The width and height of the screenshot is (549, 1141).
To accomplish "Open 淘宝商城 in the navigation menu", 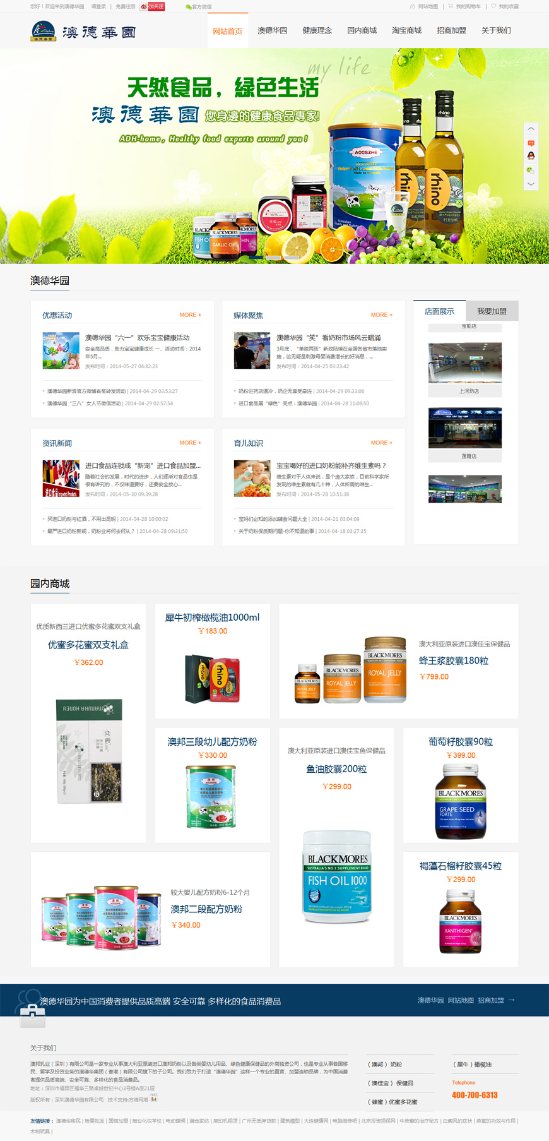I will (406, 30).
